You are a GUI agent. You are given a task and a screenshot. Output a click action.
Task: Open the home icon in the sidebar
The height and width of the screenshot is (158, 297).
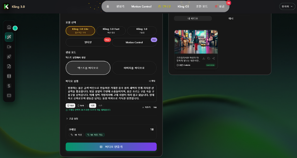click(9, 27)
